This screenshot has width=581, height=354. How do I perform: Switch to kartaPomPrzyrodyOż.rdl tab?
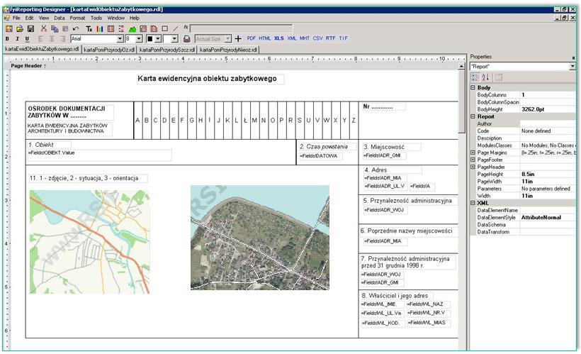(x=109, y=50)
